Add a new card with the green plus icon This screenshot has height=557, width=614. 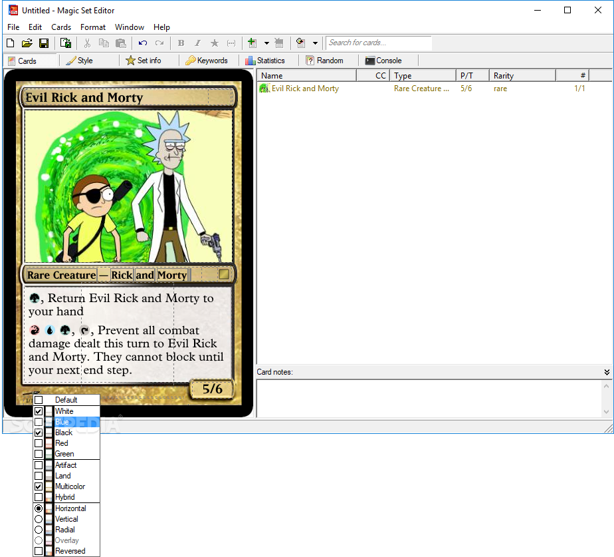click(x=253, y=43)
